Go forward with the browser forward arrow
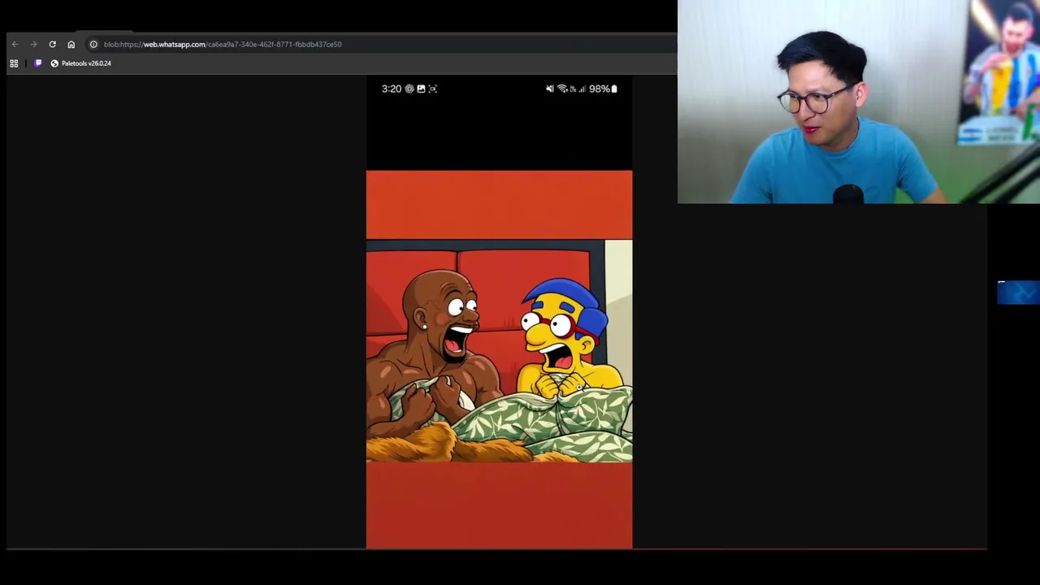Viewport: 1040px width, 585px height. coord(33,45)
